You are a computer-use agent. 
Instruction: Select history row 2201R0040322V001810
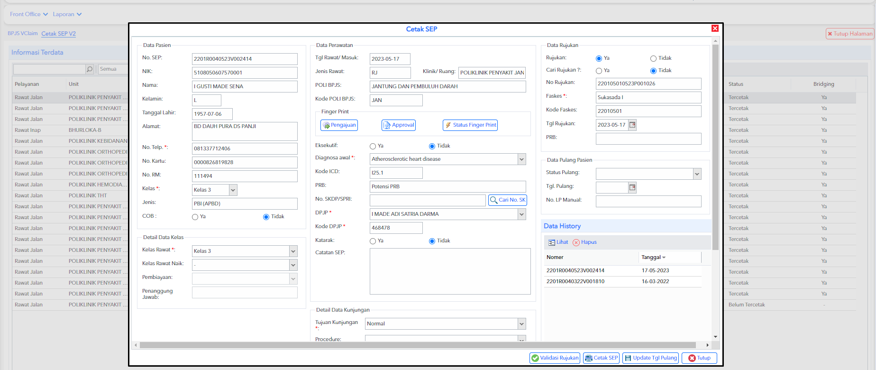pos(622,282)
